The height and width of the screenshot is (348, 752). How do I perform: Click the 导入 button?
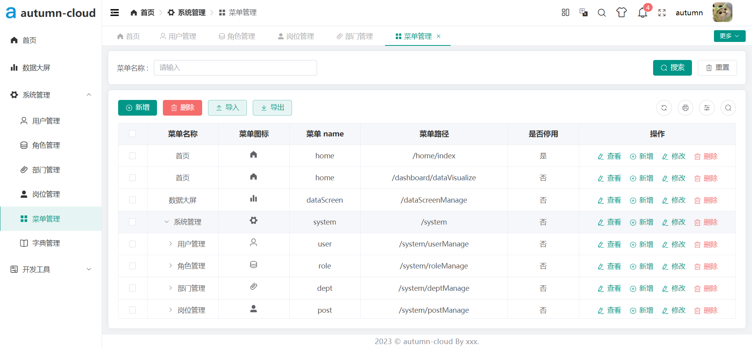227,108
